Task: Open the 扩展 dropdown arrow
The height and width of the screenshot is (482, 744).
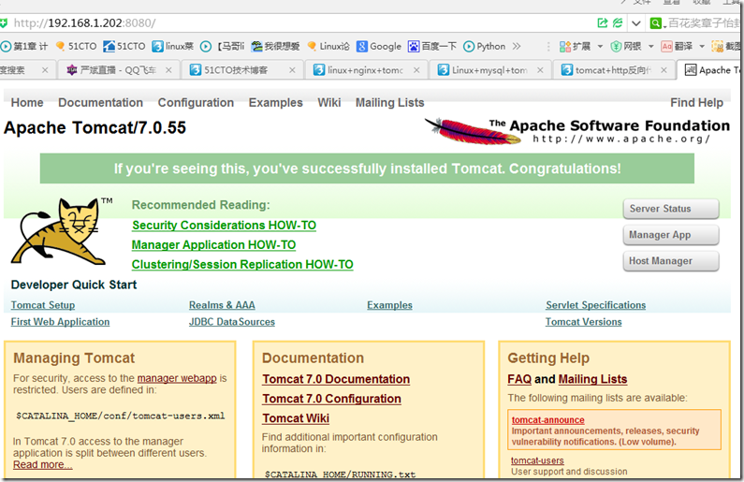Action: tap(600, 47)
